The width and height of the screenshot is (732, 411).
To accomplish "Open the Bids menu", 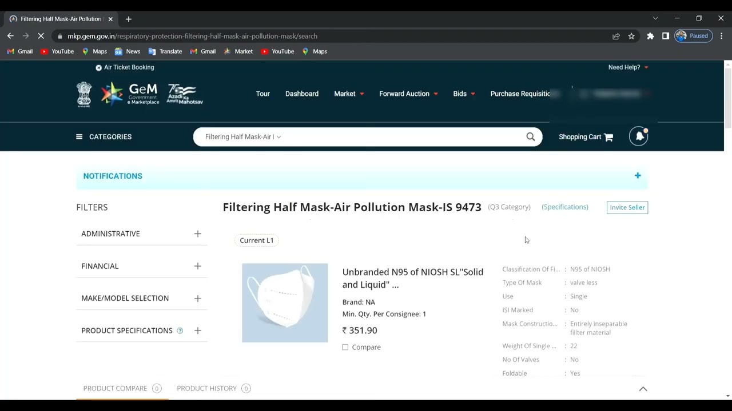I will pyautogui.click(x=464, y=94).
